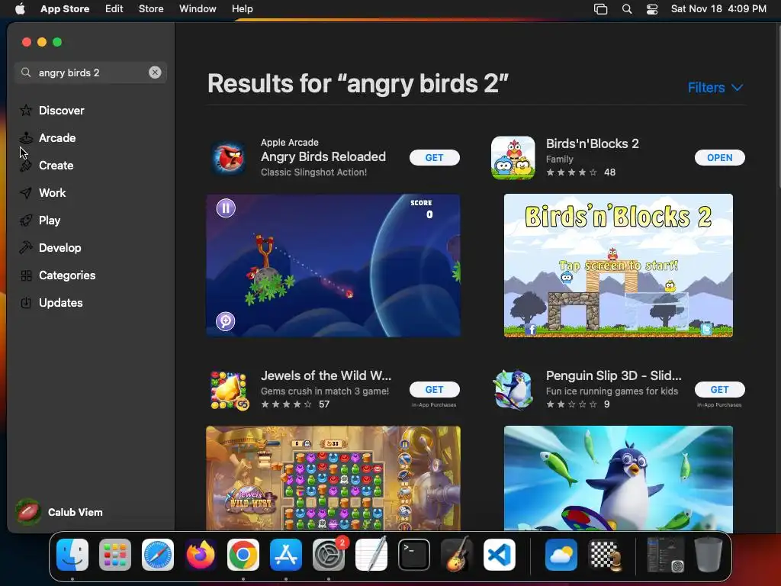Click the magnifier icon in the search field
The height and width of the screenshot is (586, 781).
(26, 72)
